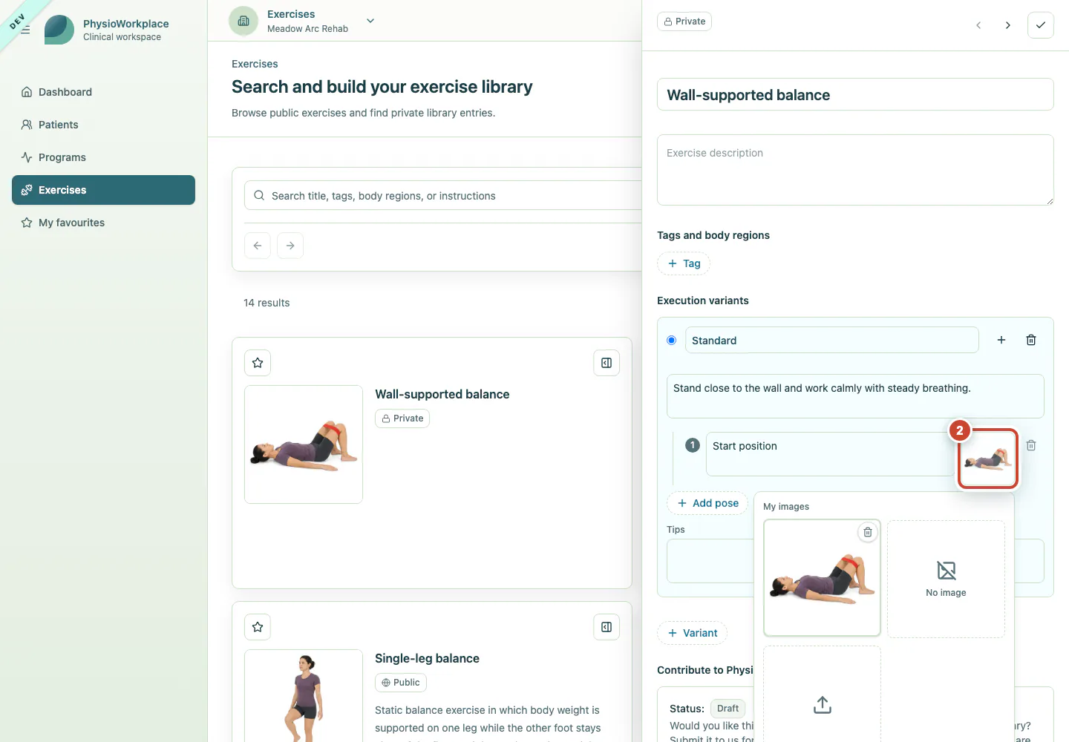The height and width of the screenshot is (742, 1069).
Task: Click the clinic building icon in the header
Action: coord(243,21)
